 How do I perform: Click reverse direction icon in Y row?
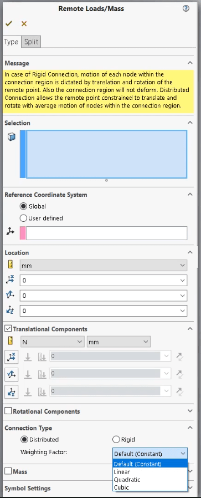pos(180,374)
